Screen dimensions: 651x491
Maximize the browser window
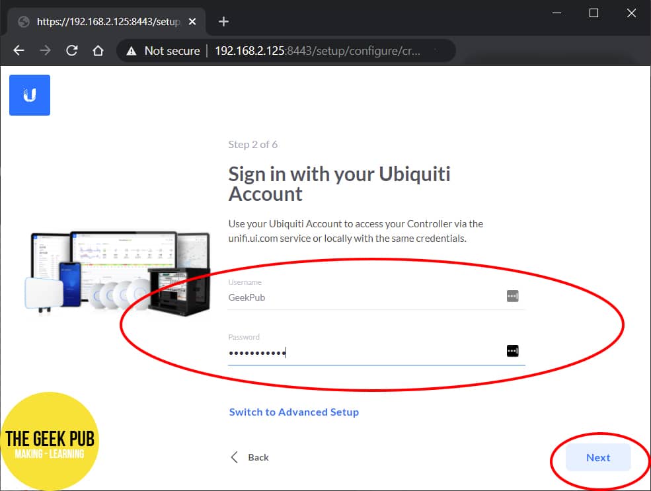pos(594,13)
